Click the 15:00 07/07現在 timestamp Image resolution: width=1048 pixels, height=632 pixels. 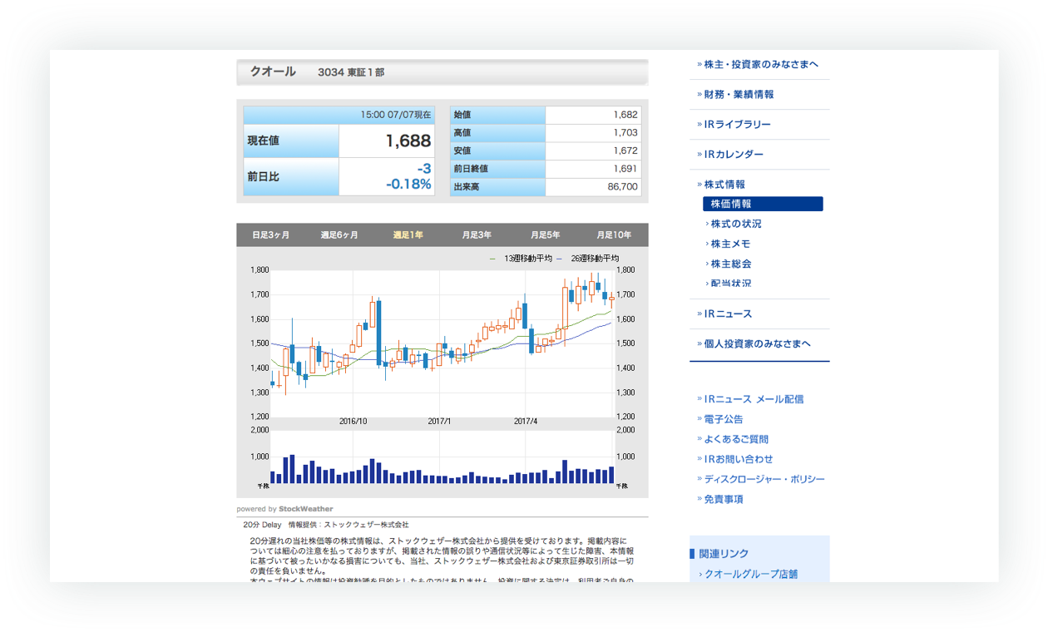pyautogui.click(x=396, y=115)
